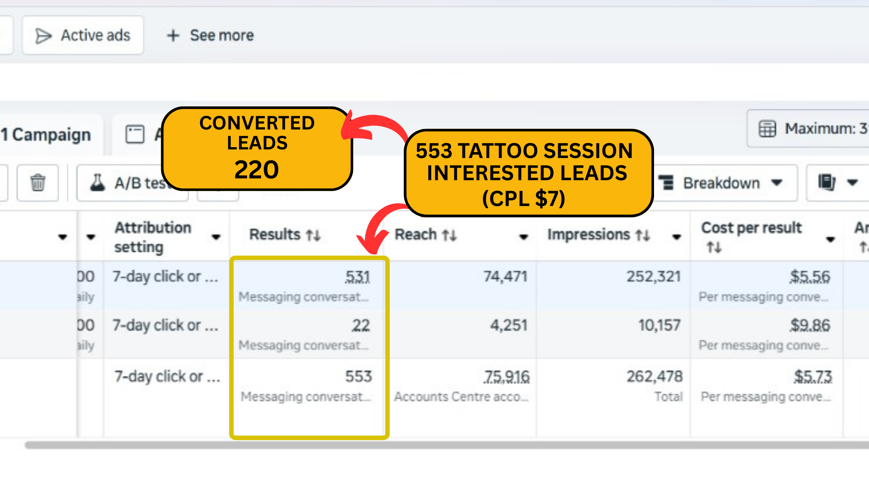Click the Breakdown stacked bars icon
Screen dimensions: 869x489
pos(666,182)
